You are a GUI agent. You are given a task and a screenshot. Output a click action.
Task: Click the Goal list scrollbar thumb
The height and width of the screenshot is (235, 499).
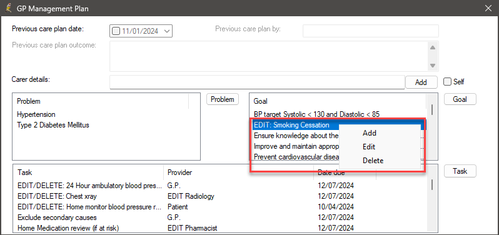[432, 110]
